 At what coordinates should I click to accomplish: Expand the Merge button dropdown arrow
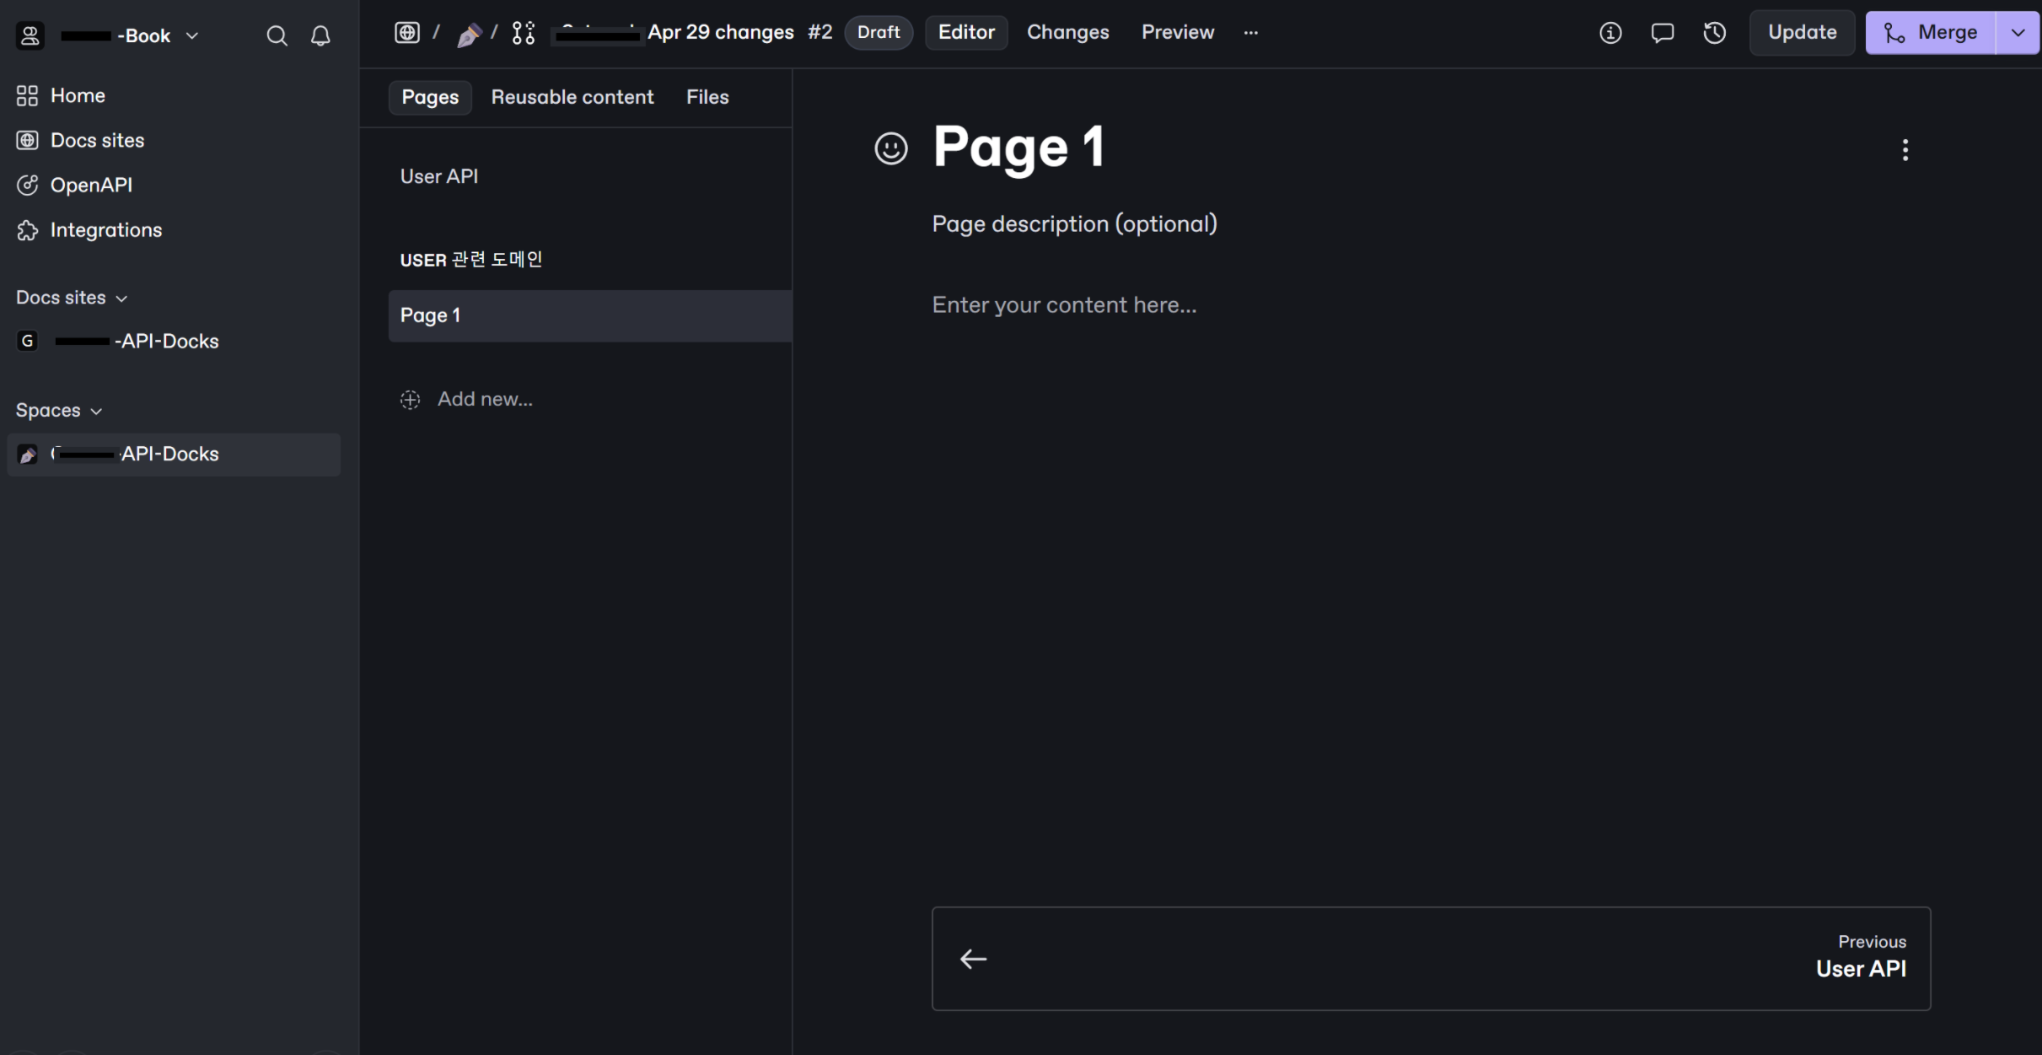pos(2018,33)
